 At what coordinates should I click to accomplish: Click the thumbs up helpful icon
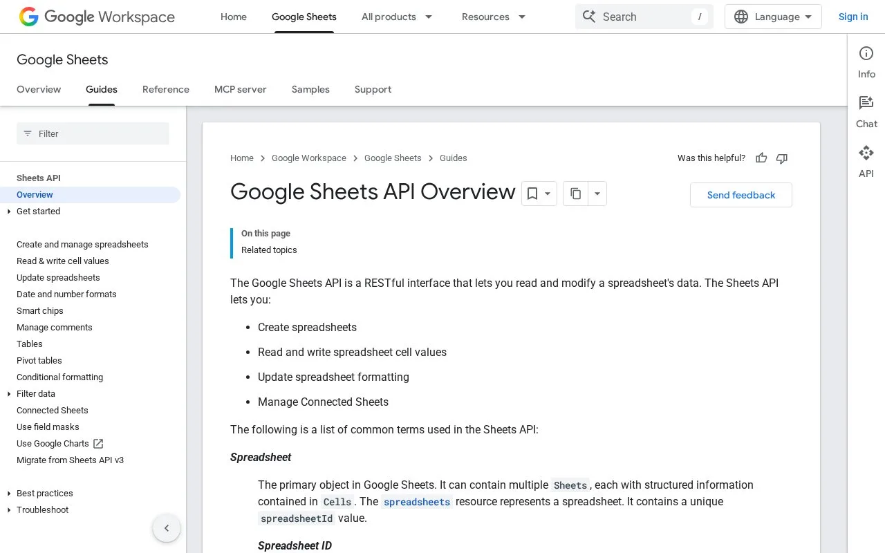point(761,158)
